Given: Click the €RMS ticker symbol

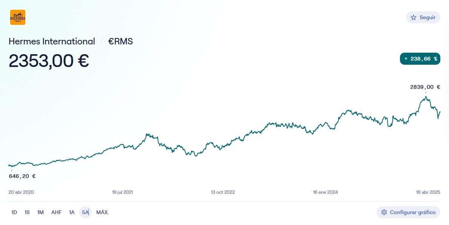Looking at the screenshot, I should [x=121, y=41].
